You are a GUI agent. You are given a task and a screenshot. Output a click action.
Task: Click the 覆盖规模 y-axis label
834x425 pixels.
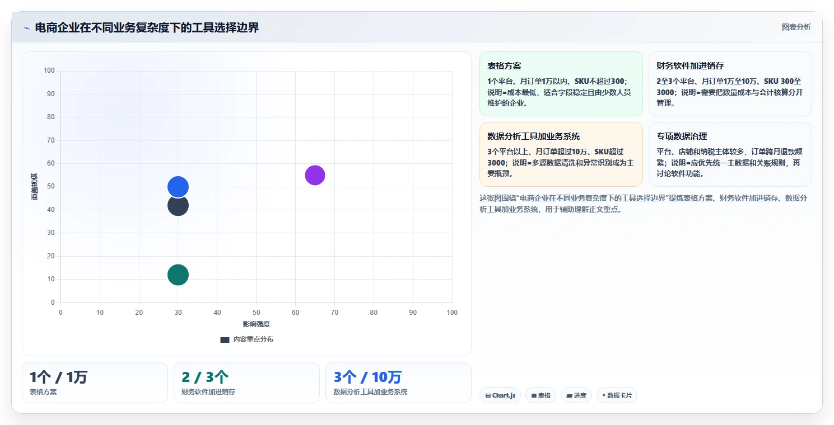tap(34, 187)
